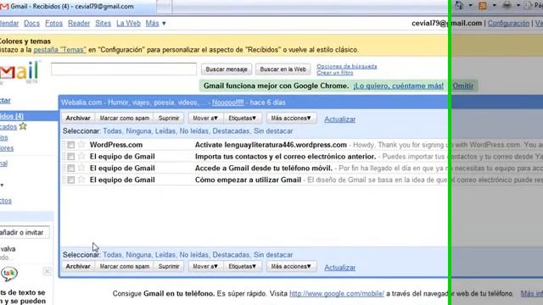Open the Configuración link

508,23
